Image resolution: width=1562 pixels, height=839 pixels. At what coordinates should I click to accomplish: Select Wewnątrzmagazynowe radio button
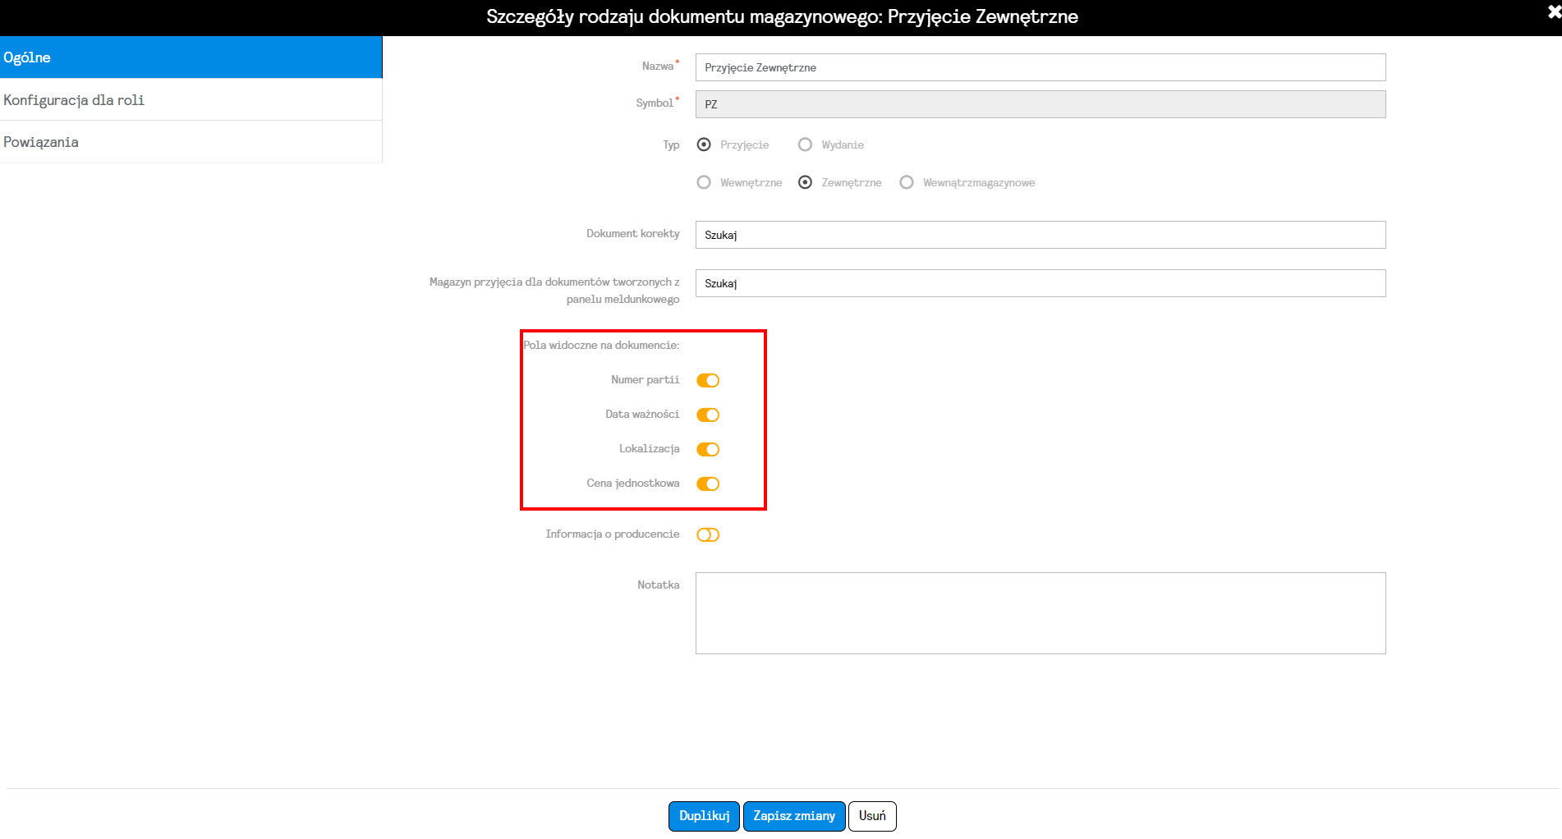pyautogui.click(x=906, y=182)
